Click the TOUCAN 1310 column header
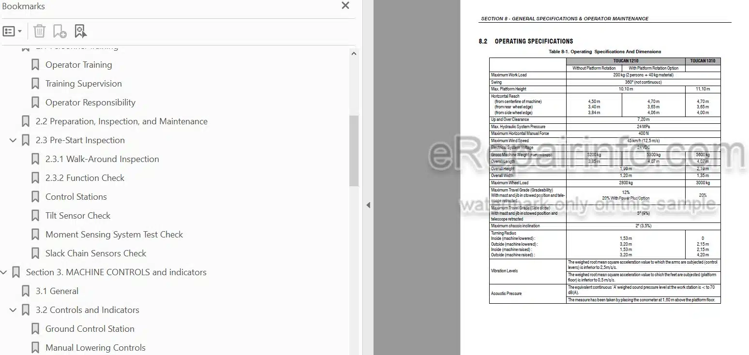The width and height of the screenshot is (749, 355). coord(703,61)
